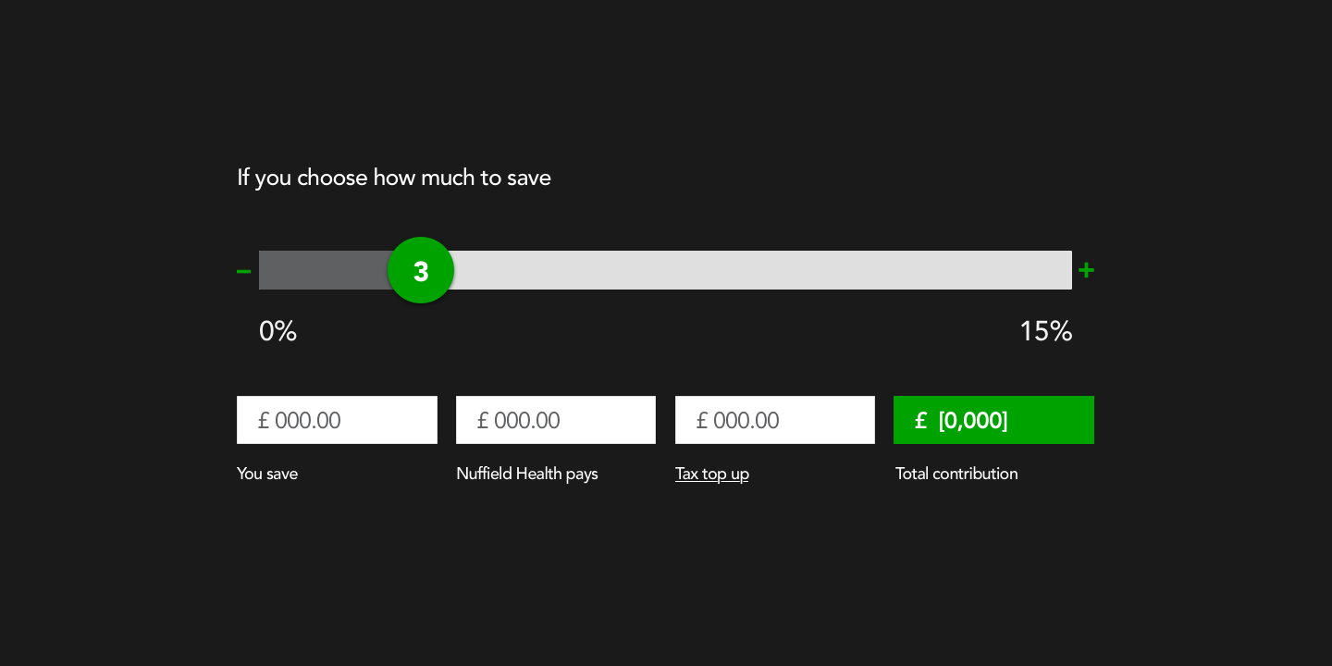
Task: Focus the You save amount field
Action: tap(337, 420)
